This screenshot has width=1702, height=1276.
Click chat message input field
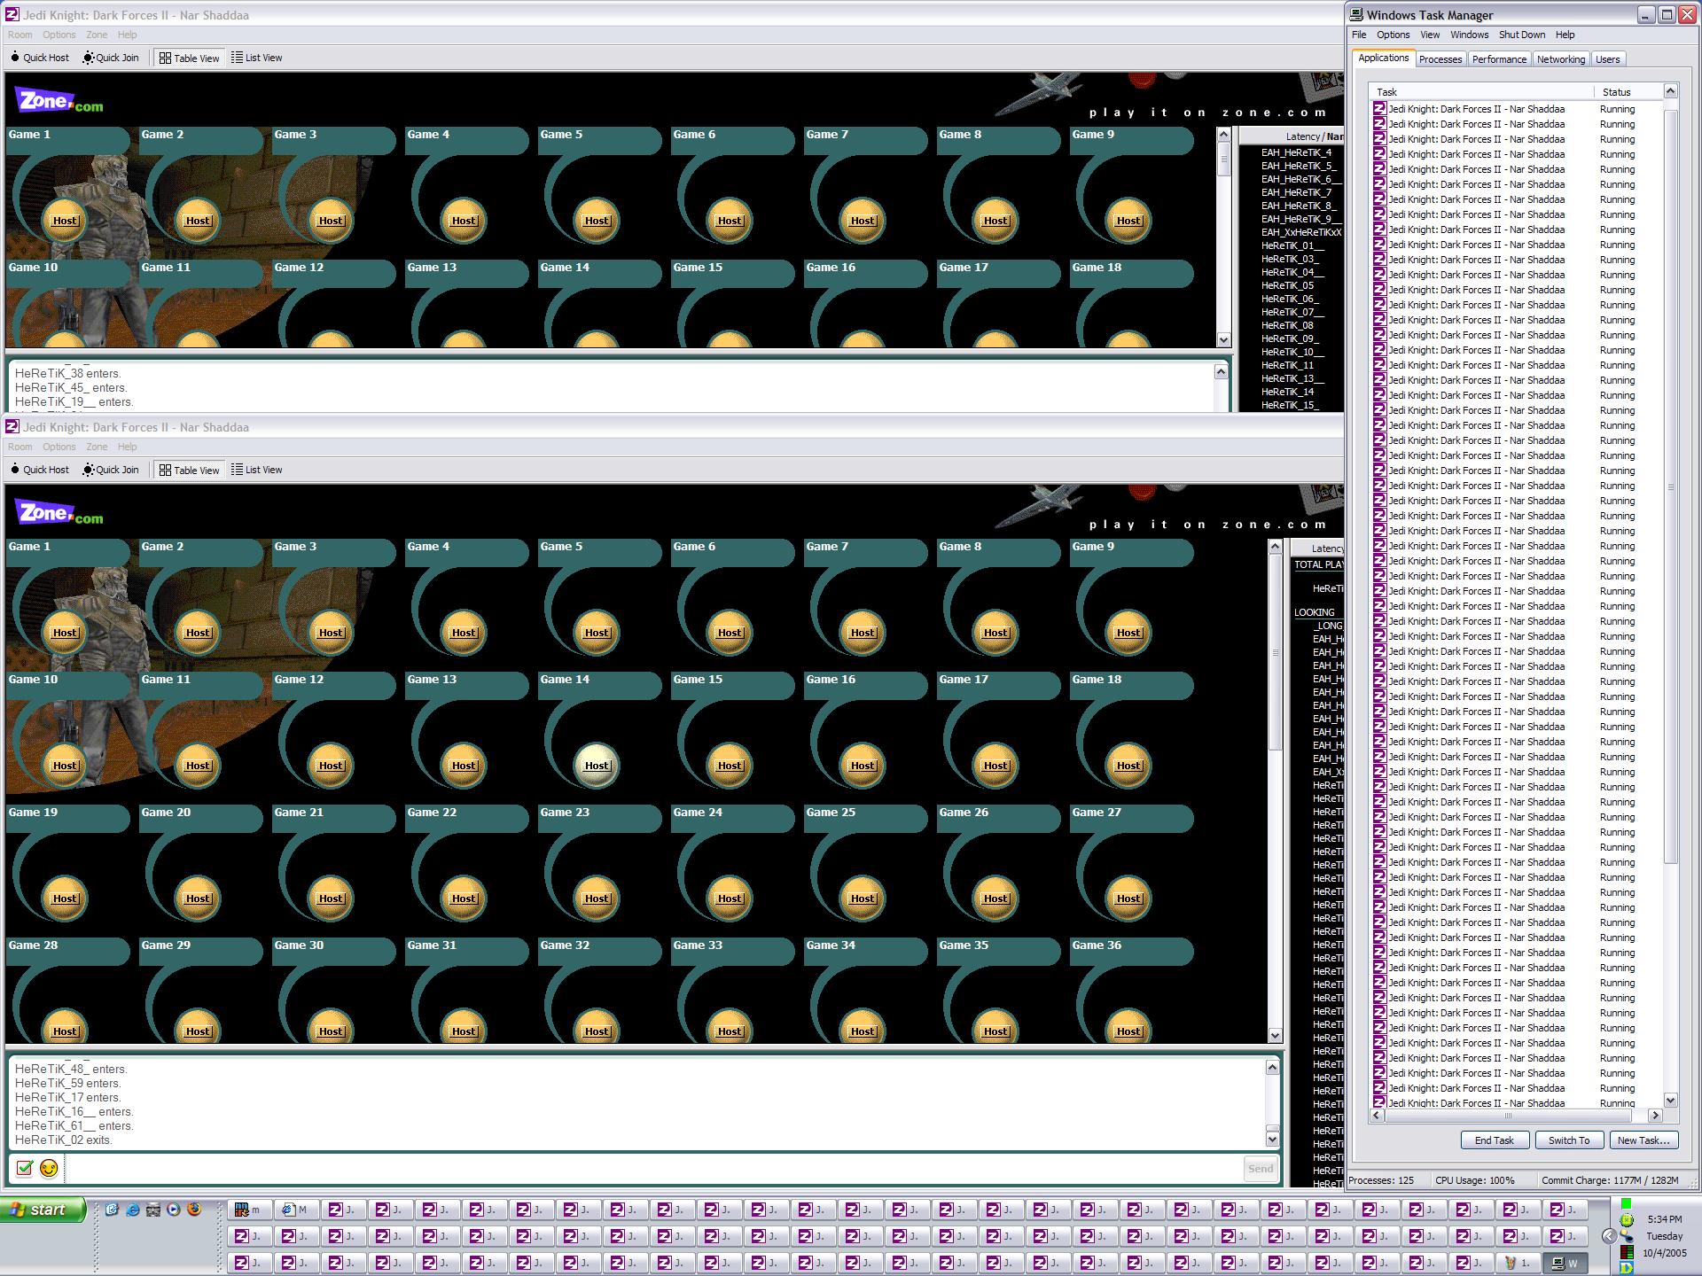(654, 1169)
